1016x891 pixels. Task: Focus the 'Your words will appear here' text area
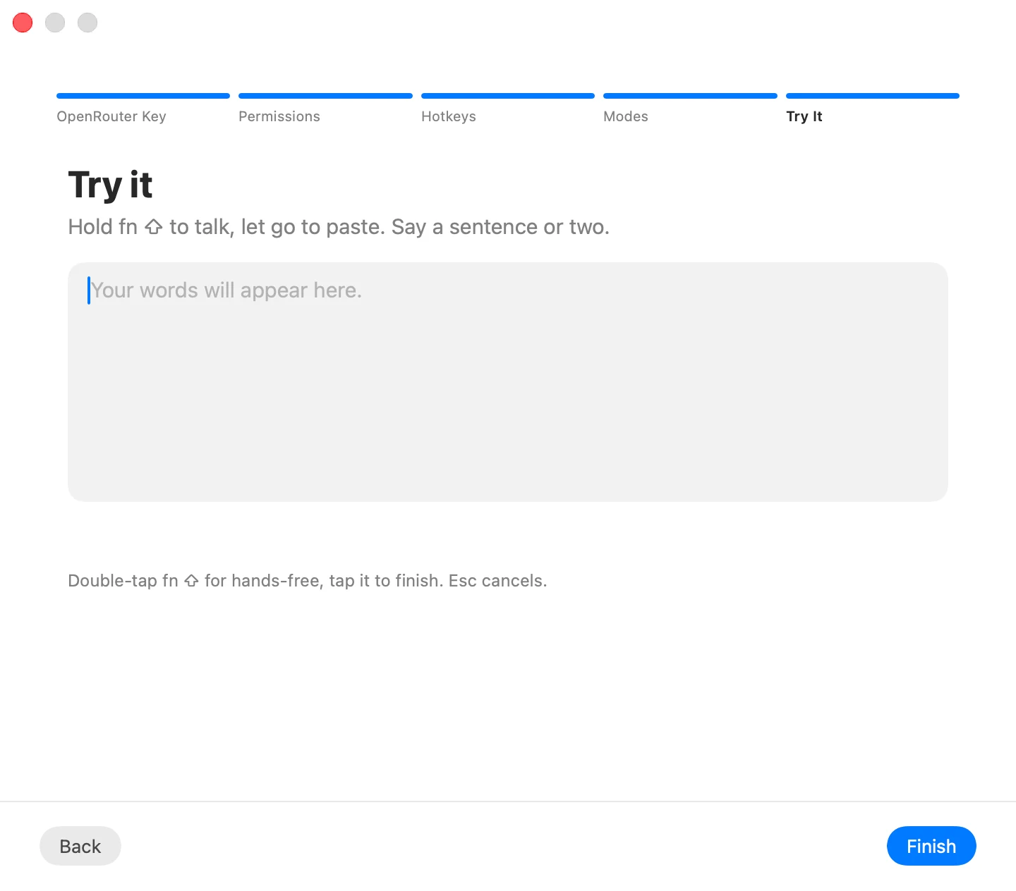pyautogui.click(x=508, y=382)
